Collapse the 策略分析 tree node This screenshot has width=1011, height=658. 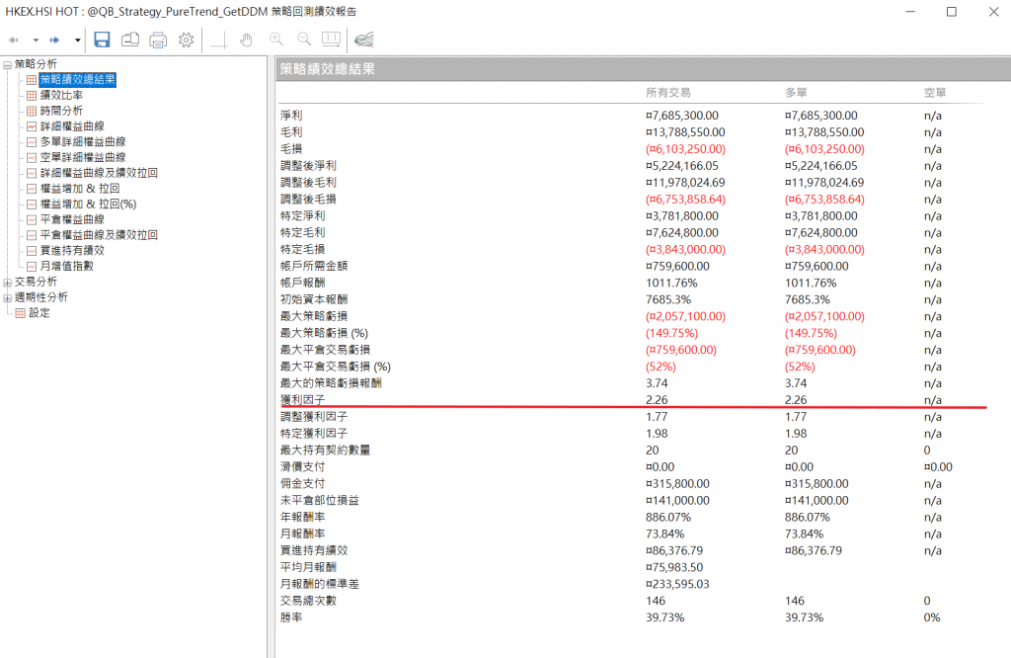(x=8, y=64)
